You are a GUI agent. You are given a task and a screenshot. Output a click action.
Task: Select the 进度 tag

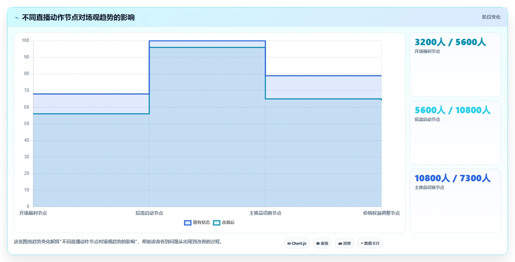click(x=345, y=243)
